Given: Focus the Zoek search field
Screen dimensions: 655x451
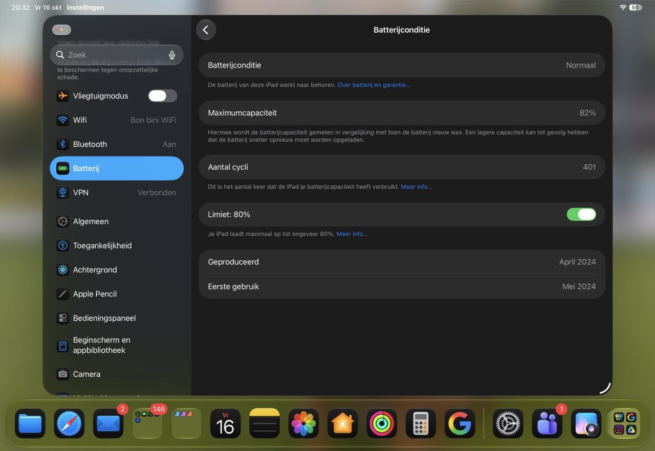Looking at the screenshot, I should click(117, 55).
